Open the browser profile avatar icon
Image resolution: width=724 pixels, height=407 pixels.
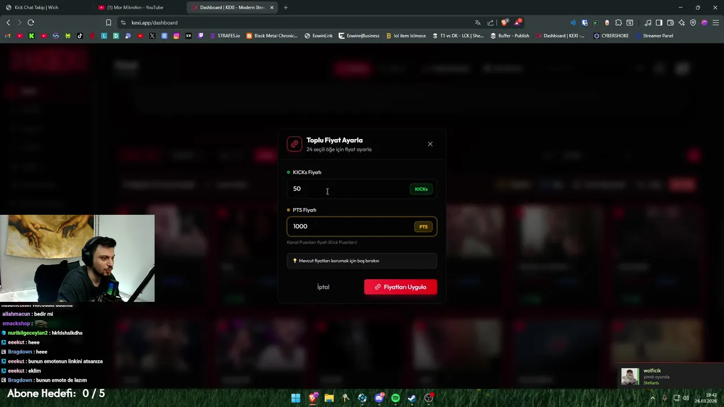point(704,23)
